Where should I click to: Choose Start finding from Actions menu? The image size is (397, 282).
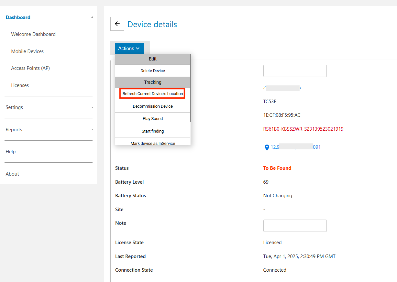153,131
